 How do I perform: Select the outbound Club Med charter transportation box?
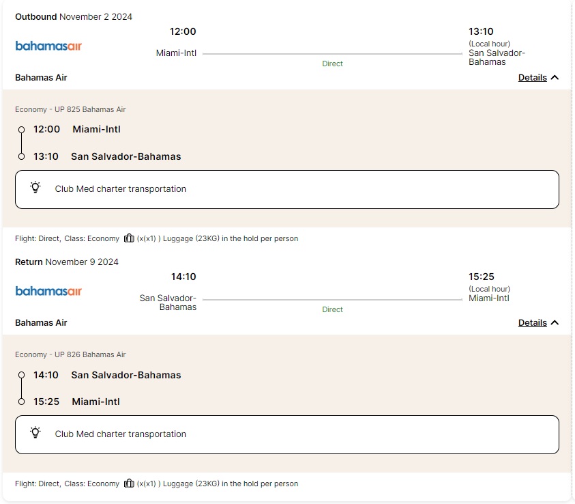pyautogui.click(x=286, y=189)
